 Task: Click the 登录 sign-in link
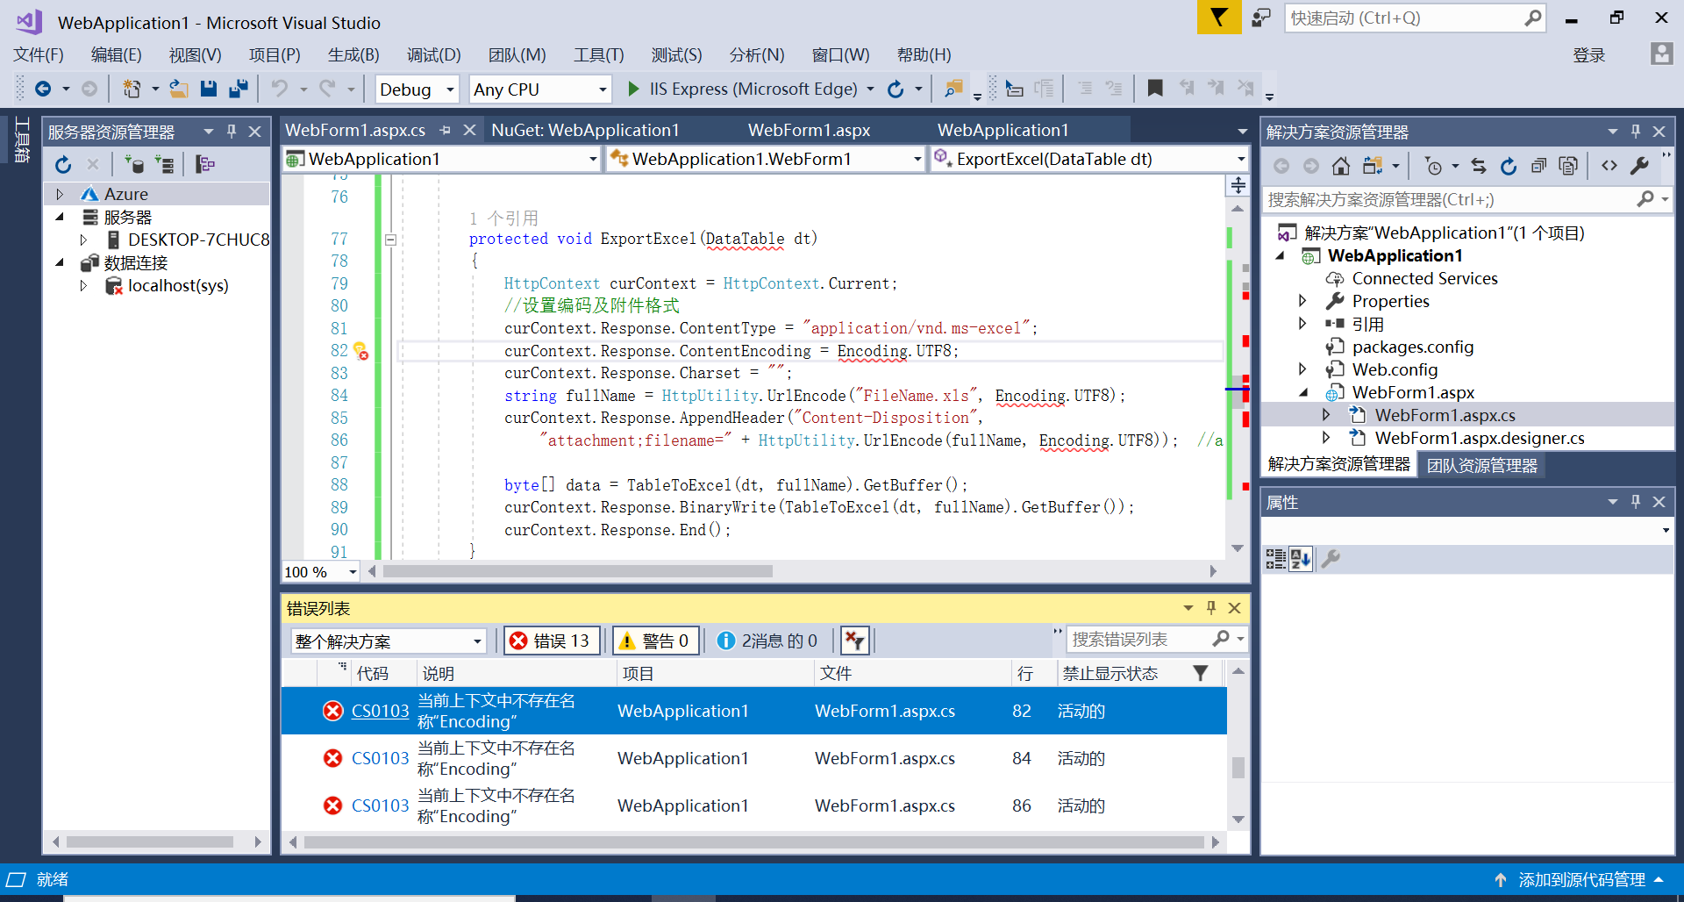[x=1588, y=54]
